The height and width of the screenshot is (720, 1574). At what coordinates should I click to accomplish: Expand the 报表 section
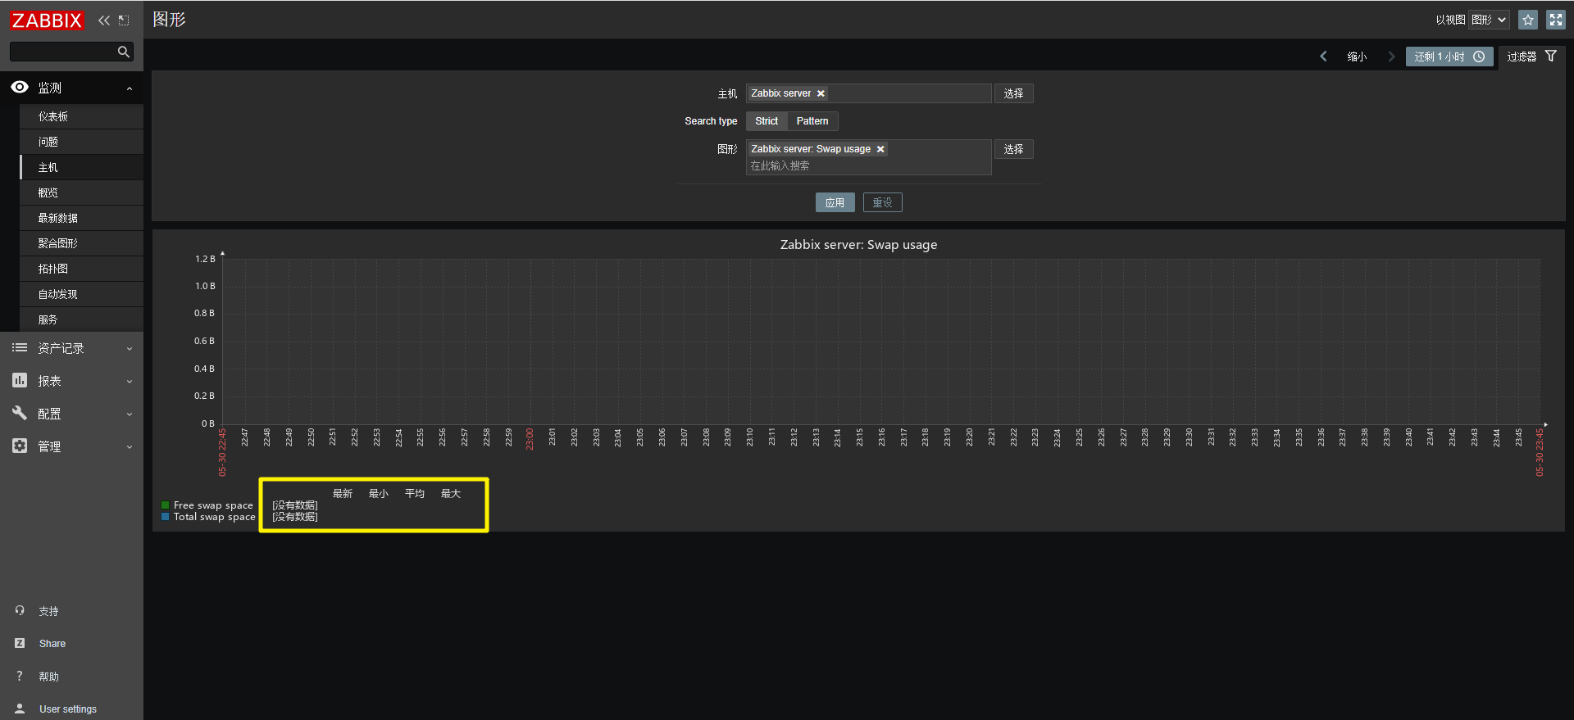[71, 381]
